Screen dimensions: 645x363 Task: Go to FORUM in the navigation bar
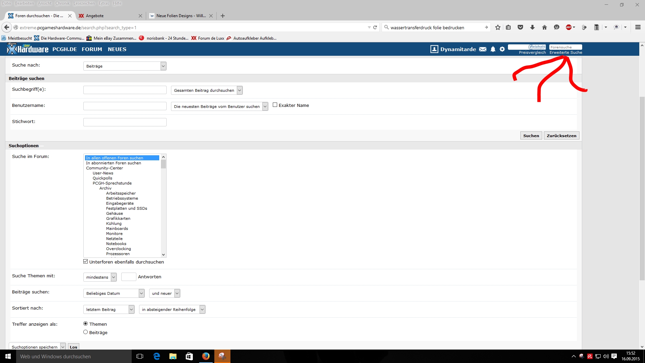point(92,49)
